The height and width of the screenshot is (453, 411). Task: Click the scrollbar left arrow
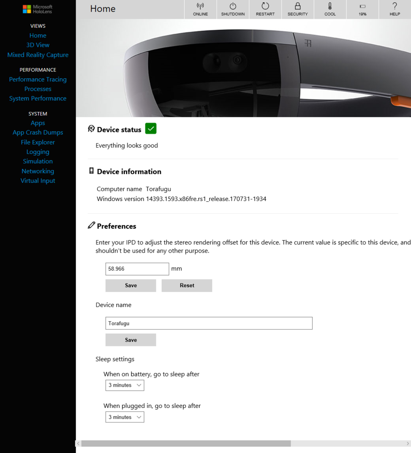(x=78, y=443)
